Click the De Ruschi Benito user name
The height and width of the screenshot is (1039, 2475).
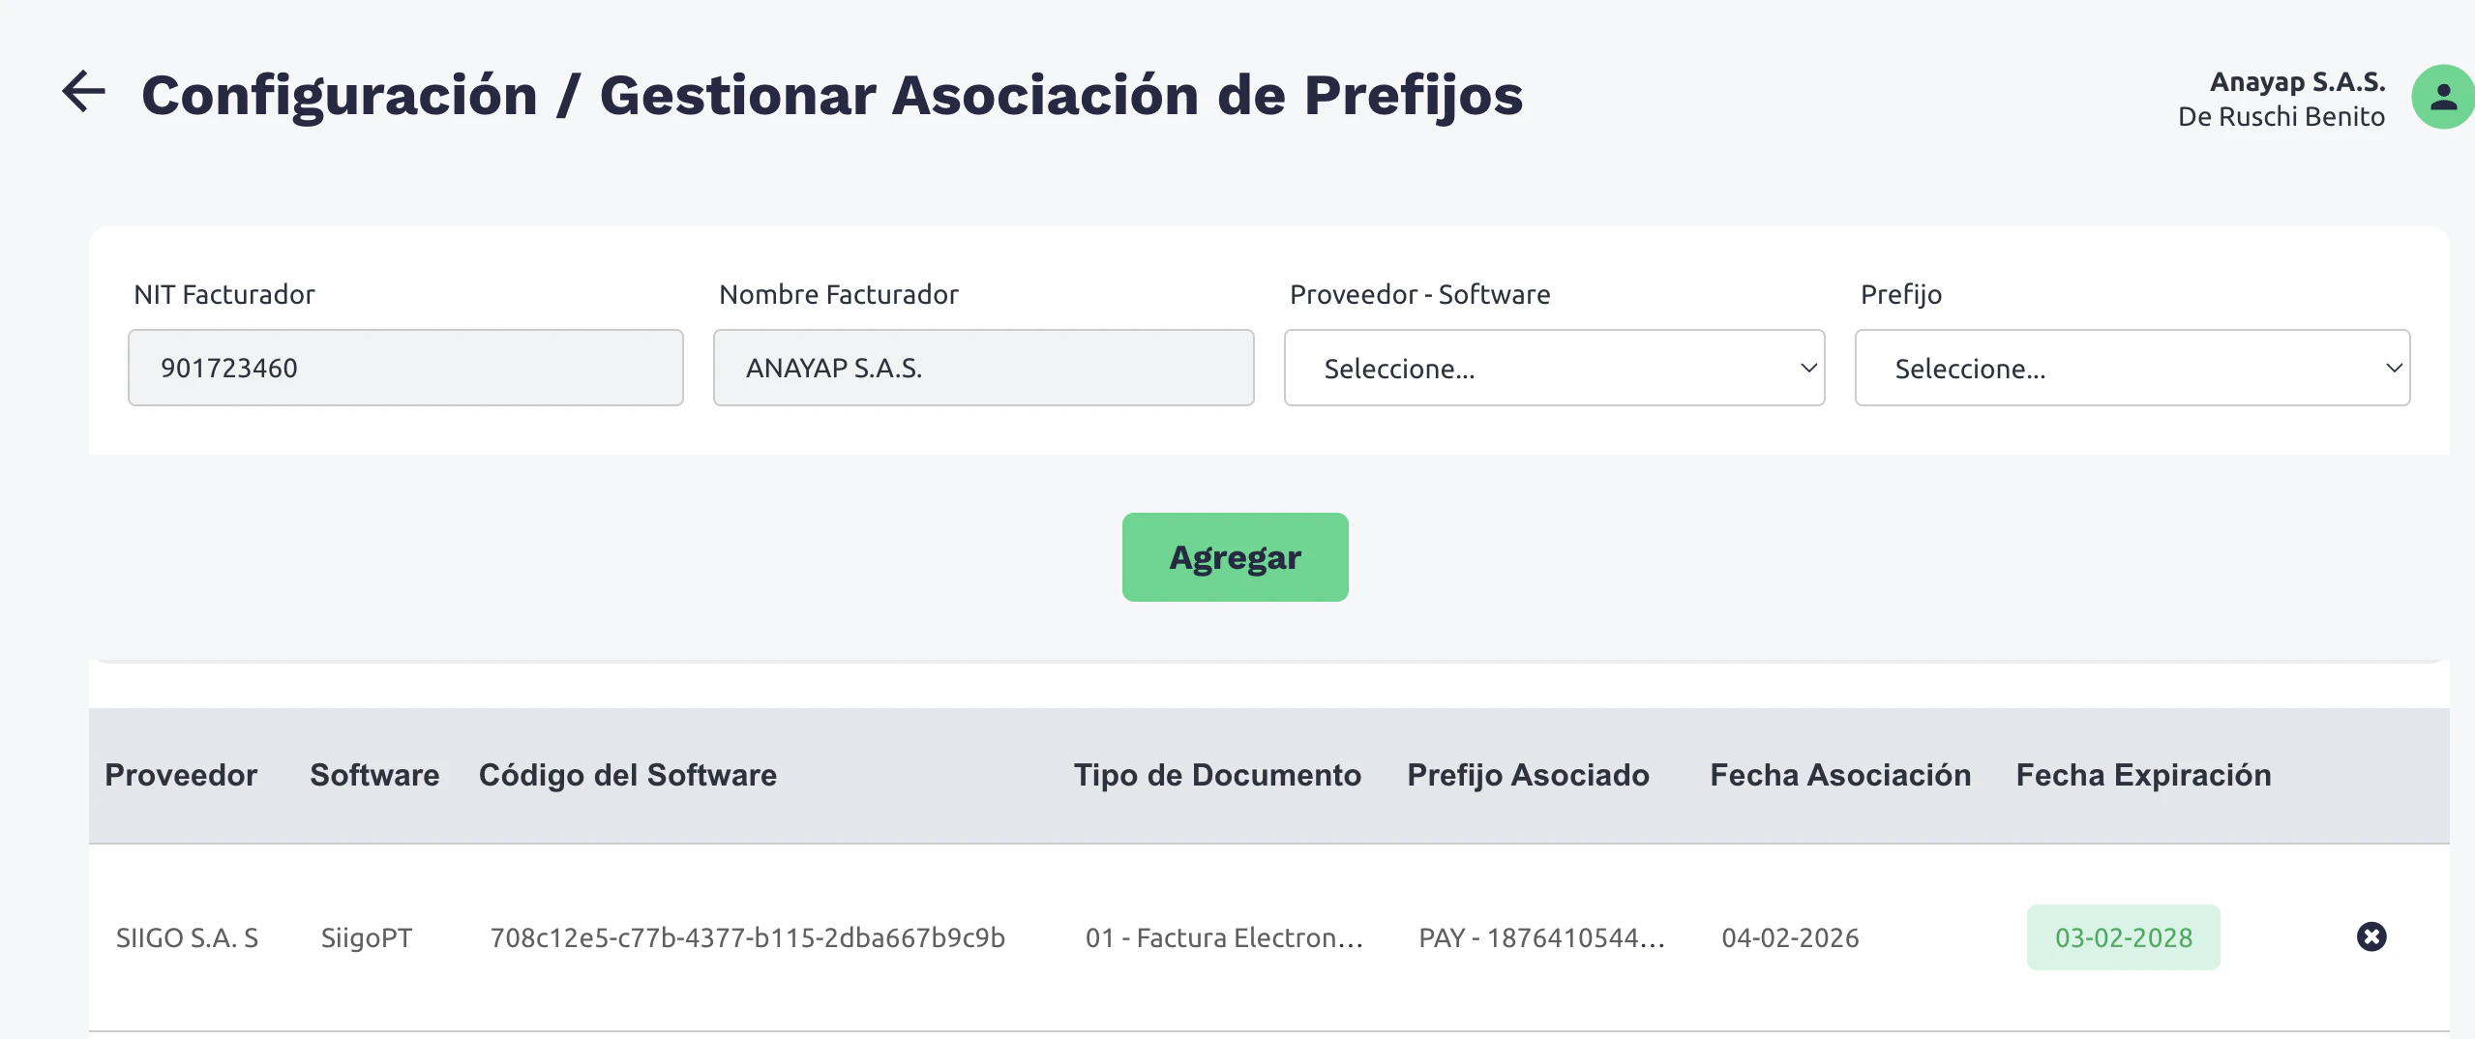(2281, 116)
